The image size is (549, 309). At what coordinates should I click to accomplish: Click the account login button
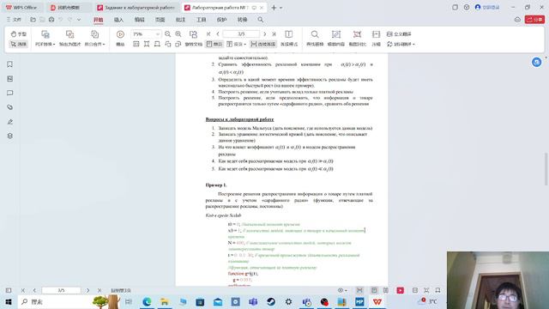487,7
